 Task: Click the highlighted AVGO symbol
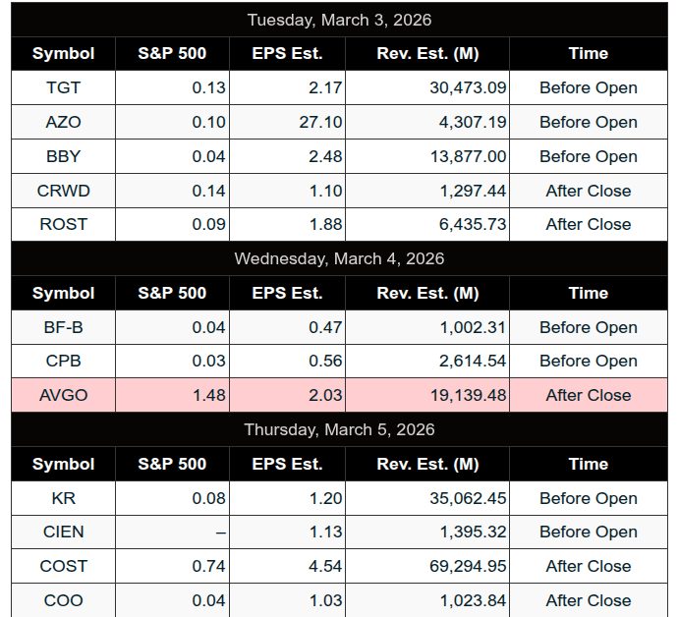[x=63, y=395]
